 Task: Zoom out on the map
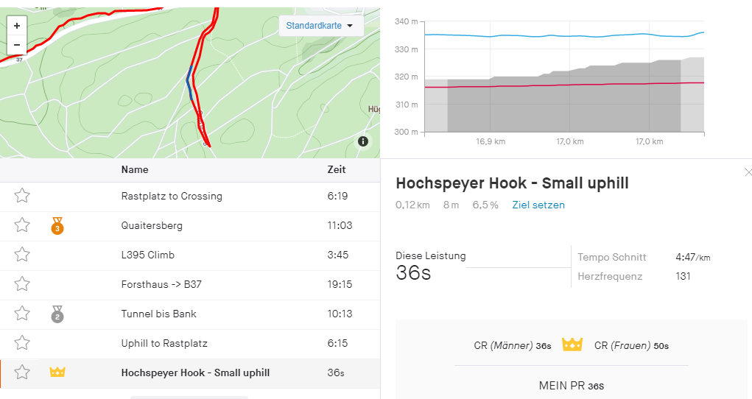[x=17, y=45]
